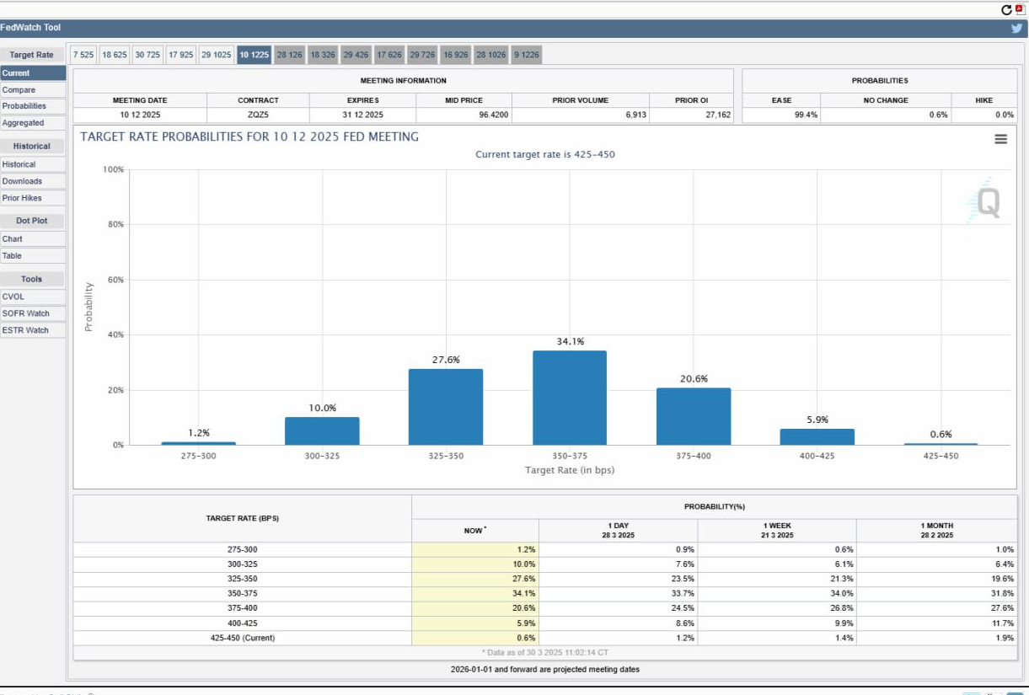1029x695 pixels.
Task: Select the active 10 1225 meeting tab
Action: (x=255, y=55)
